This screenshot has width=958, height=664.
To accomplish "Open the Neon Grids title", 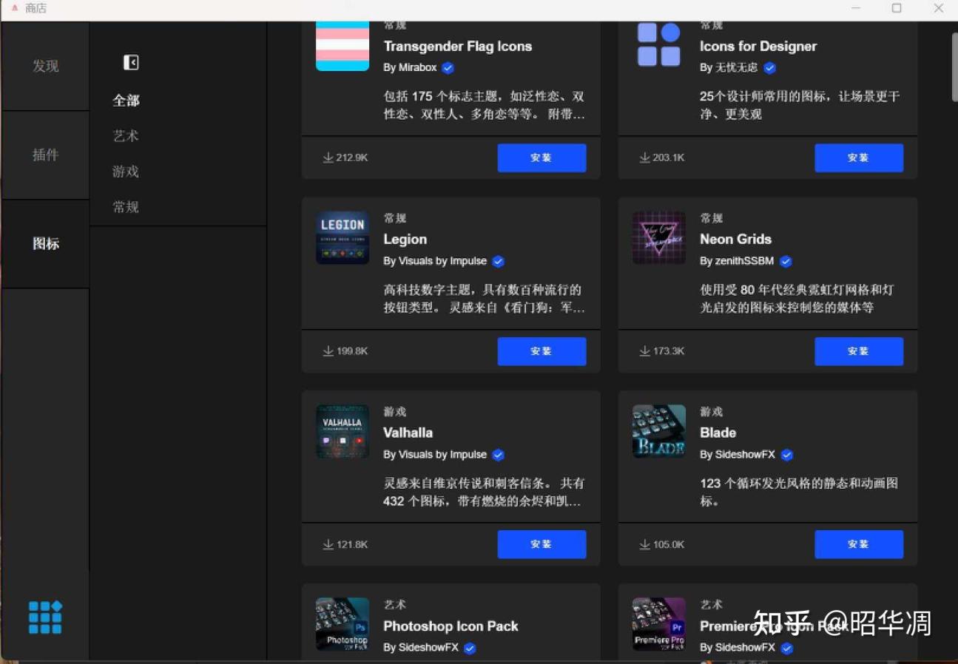I will [x=736, y=240].
